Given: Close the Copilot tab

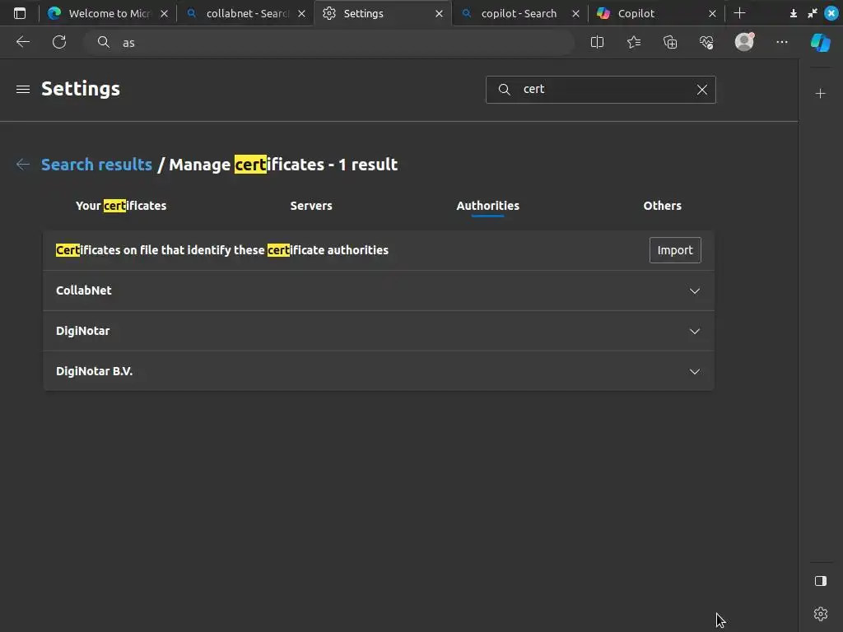Looking at the screenshot, I should tap(712, 14).
